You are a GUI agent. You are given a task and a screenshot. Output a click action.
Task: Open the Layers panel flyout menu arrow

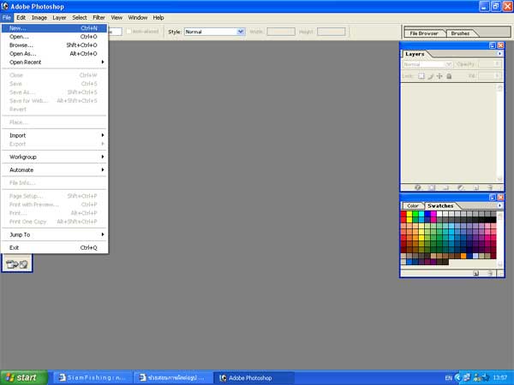[x=499, y=54]
